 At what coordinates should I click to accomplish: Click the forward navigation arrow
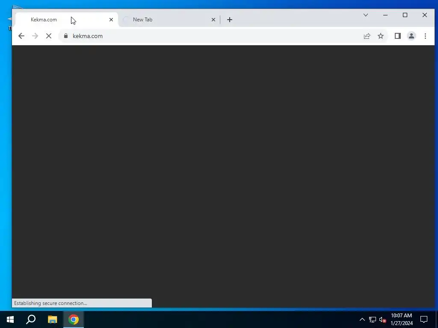[x=35, y=36]
